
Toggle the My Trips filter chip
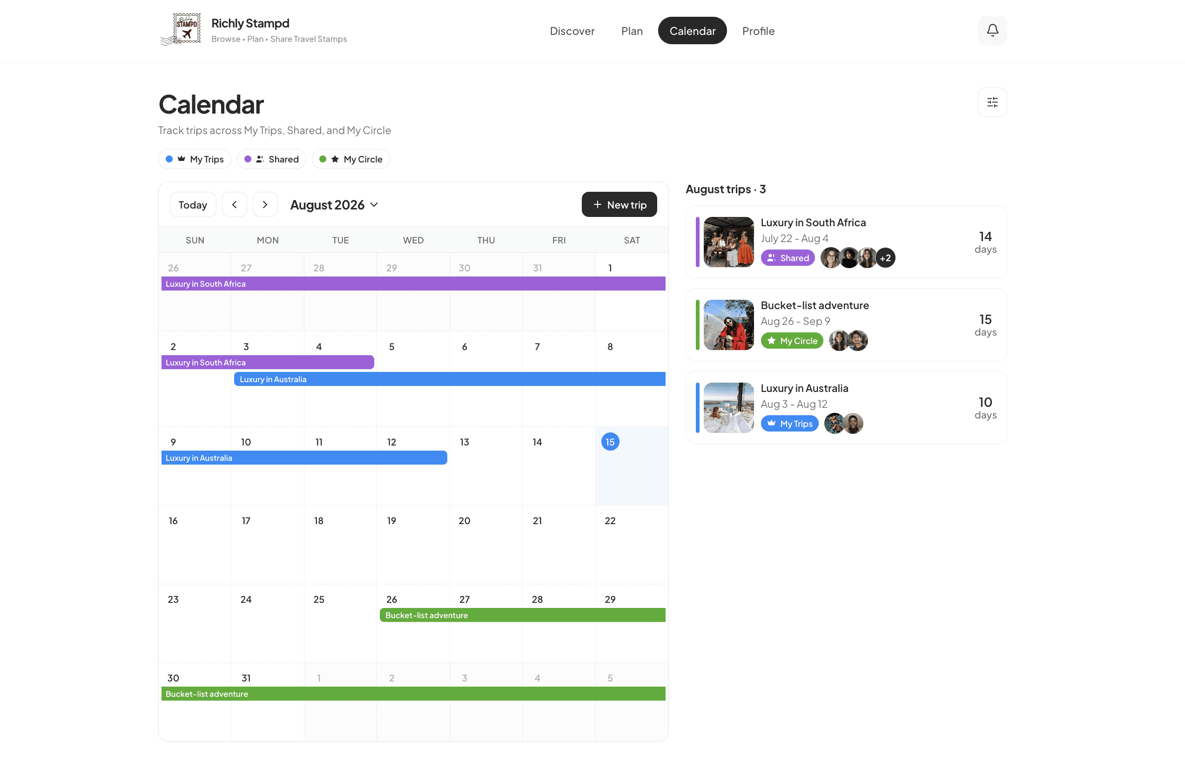coord(195,159)
